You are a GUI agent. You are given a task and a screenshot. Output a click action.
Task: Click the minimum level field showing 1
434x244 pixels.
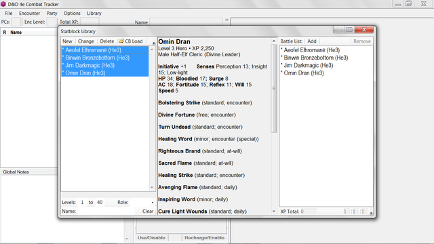tap(82, 202)
